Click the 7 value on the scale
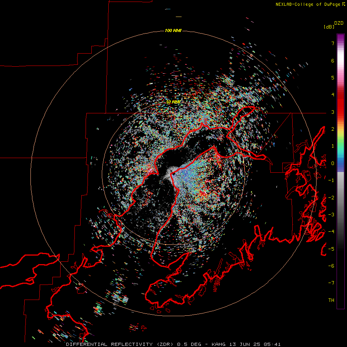This screenshot has height=347, width=347. (333, 43)
